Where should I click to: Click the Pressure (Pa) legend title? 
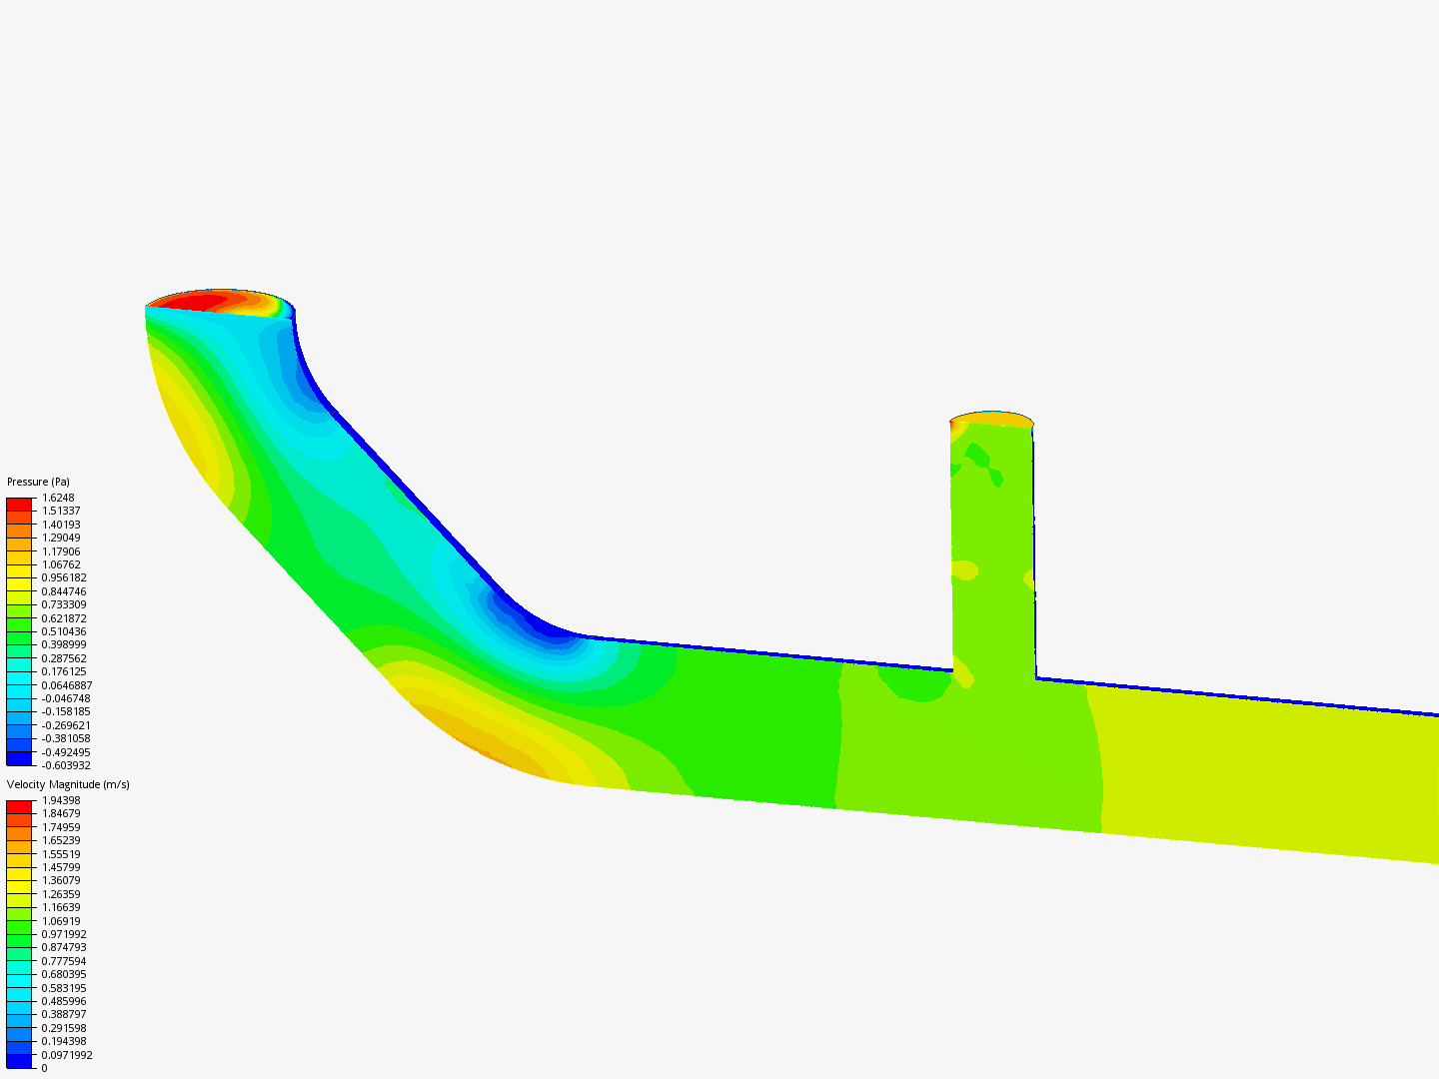pyautogui.click(x=38, y=482)
